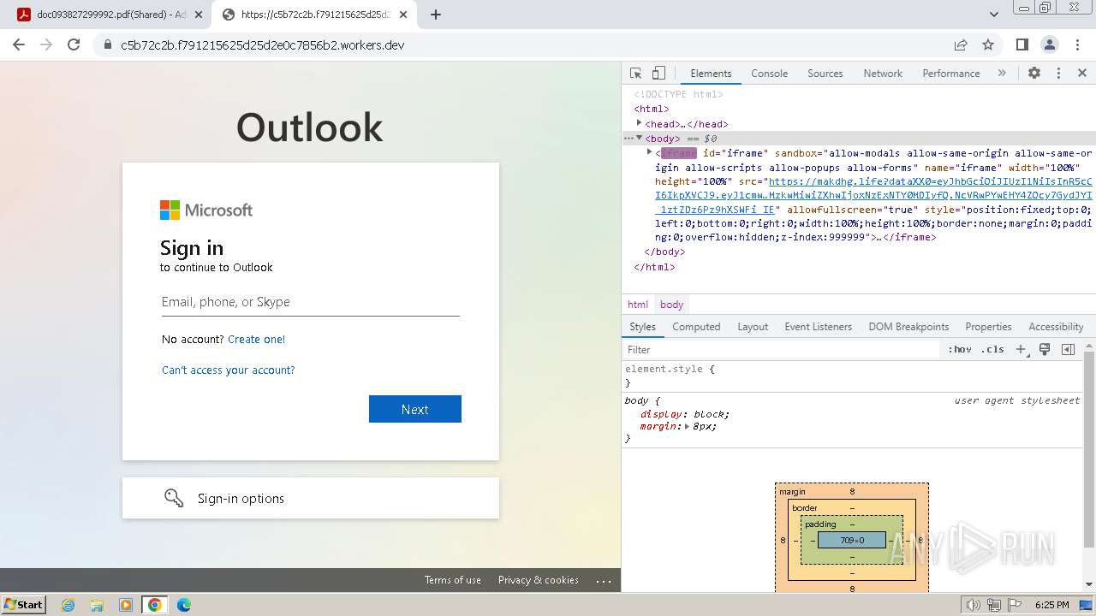
Task: Click the Create one! link
Action: pos(256,339)
